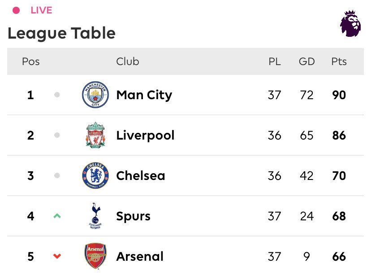Click the Arsenal cannon crest
This screenshot has height=276, width=371.
tap(95, 256)
